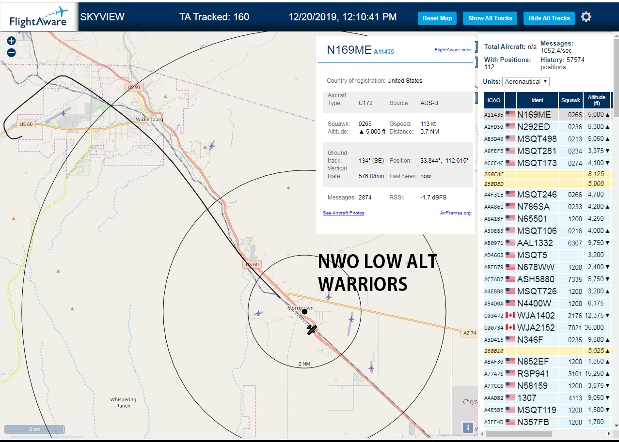This screenshot has width=619, height=442.
Task: Click the US flag in the N169ME row
Action: [510, 115]
